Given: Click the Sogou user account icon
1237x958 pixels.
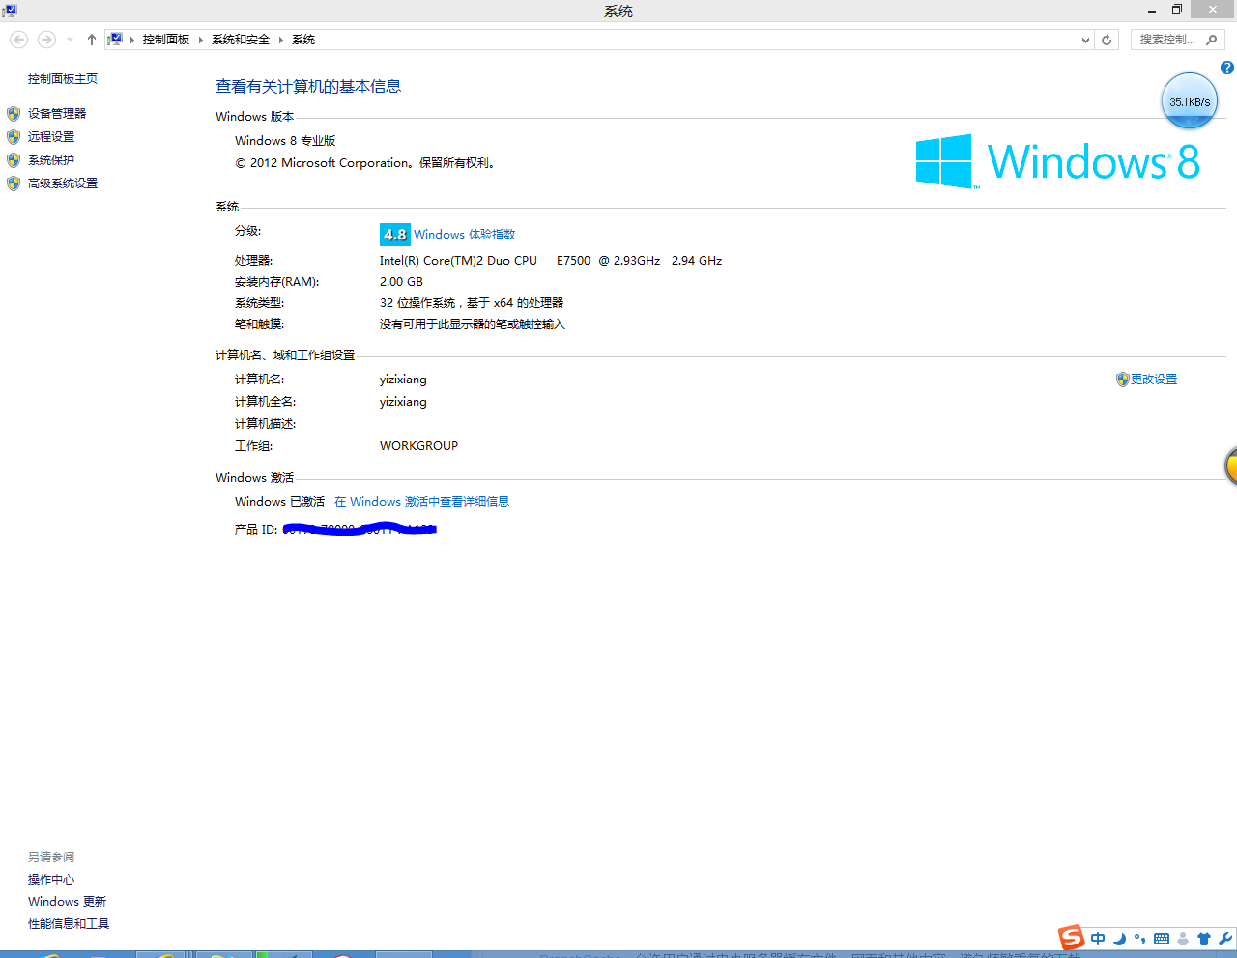Looking at the screenshot, I should click(x=1183, y=939).
